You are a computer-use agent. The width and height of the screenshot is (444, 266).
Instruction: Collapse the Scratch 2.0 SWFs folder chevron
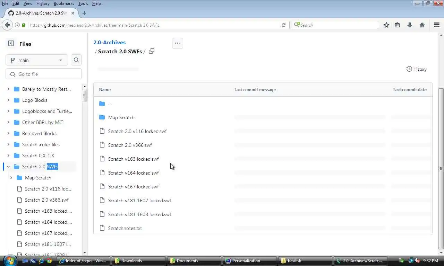pos(8,167)
